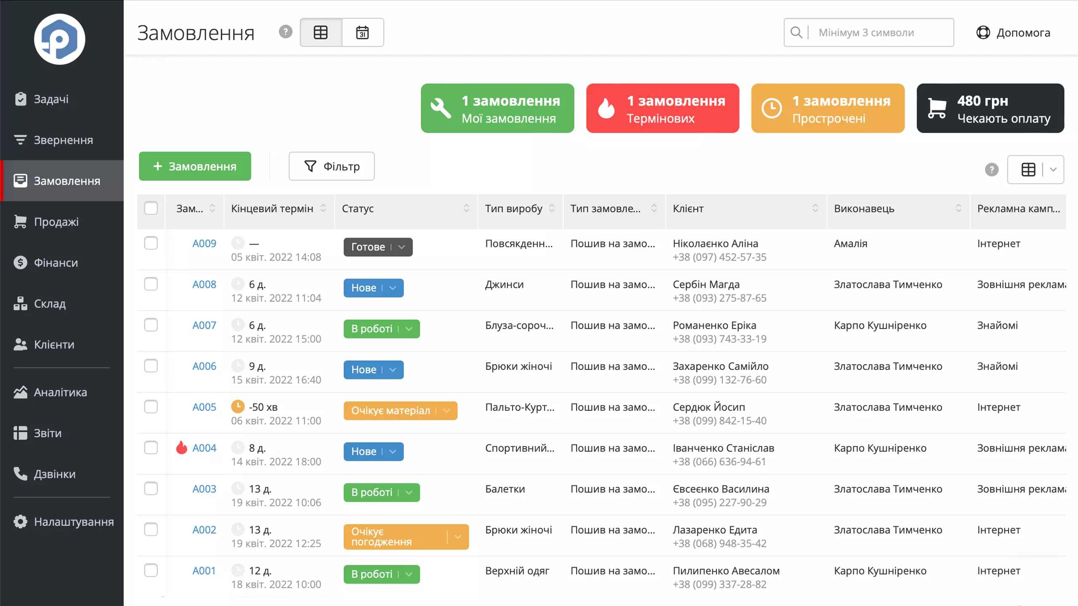This screenshot has width=1078, height=606.
Task: Select the table view icon in header
Action: click(320, 32)
